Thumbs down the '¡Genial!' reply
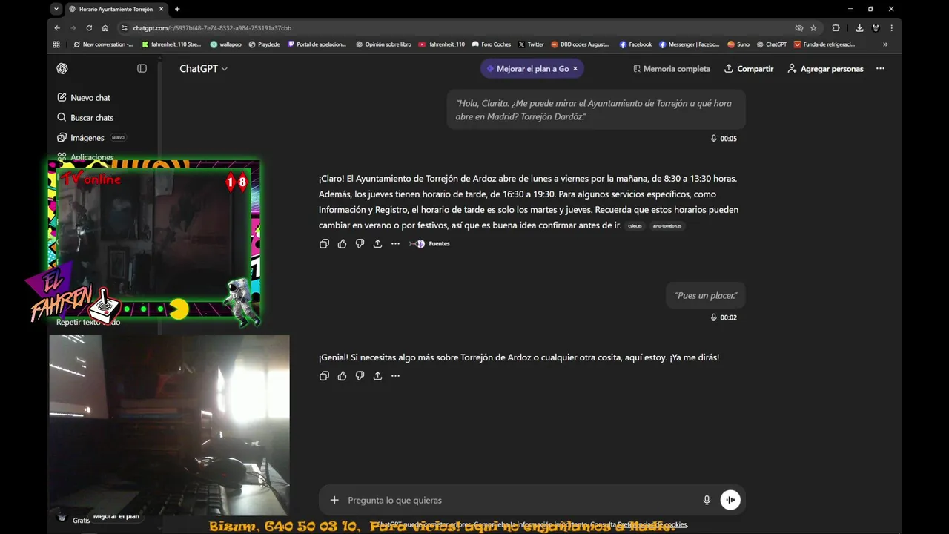949x534 pixels. coord(360,376)
